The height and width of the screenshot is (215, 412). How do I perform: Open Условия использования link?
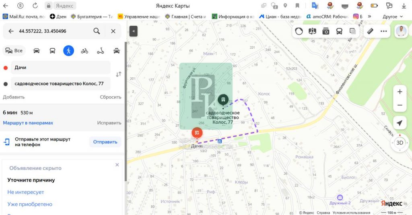(351, 213)
